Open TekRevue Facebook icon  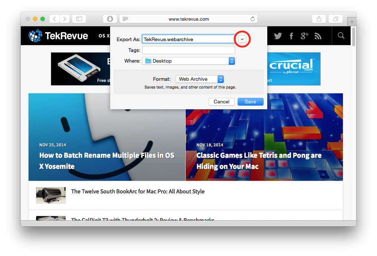pyautogui.click(x=291, y=36)
